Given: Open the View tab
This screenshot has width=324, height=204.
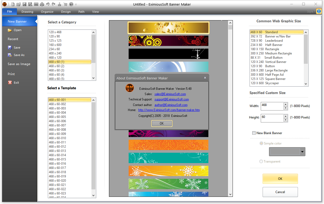Looking at the screenshot, I should 95,12.
